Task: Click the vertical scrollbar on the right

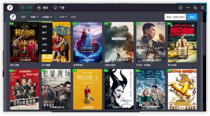Action: pos(205,39)
